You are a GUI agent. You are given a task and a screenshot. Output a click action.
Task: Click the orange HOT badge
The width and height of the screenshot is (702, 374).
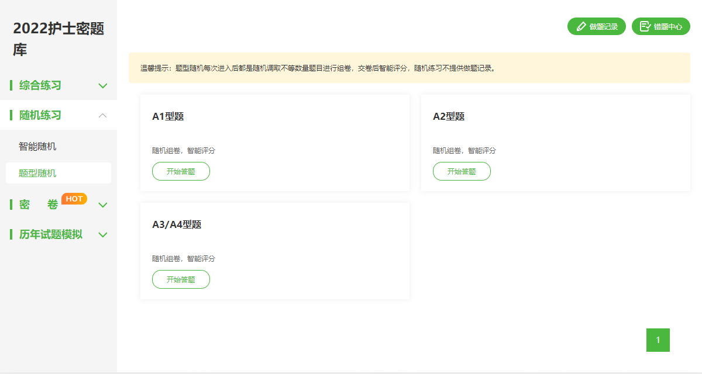(x=74, y=199)
